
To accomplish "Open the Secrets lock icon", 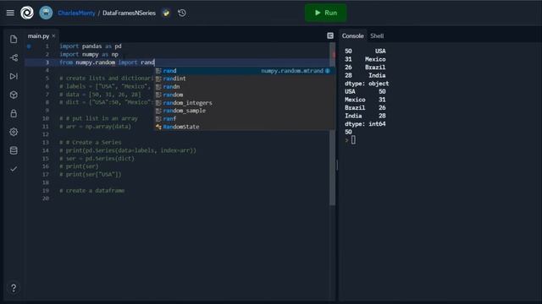I will pos(14,113).
